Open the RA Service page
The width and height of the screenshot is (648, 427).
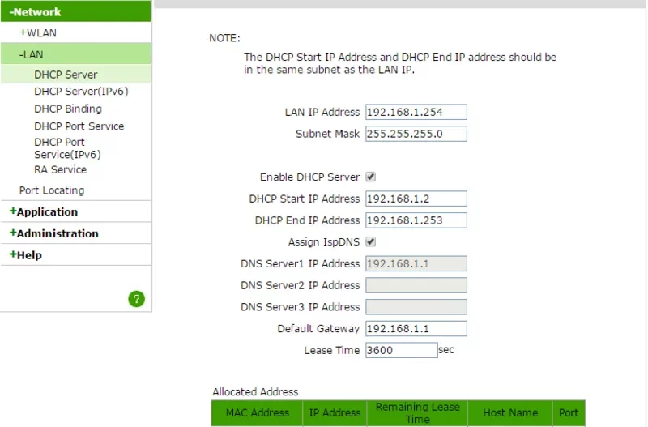60,170
